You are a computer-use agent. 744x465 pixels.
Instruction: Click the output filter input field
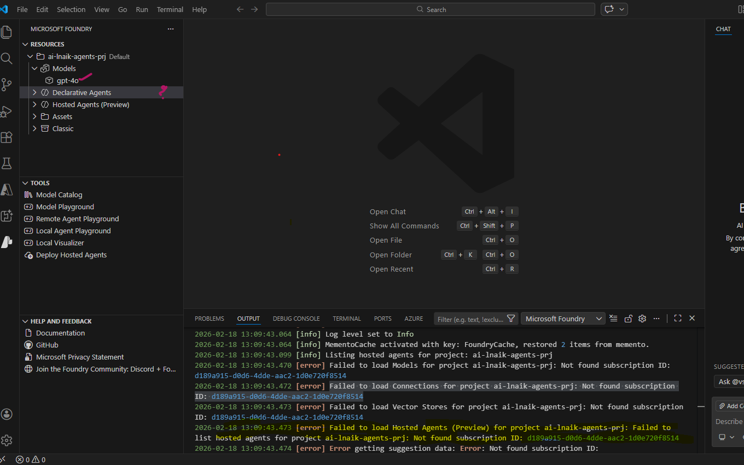coord(470,319)
